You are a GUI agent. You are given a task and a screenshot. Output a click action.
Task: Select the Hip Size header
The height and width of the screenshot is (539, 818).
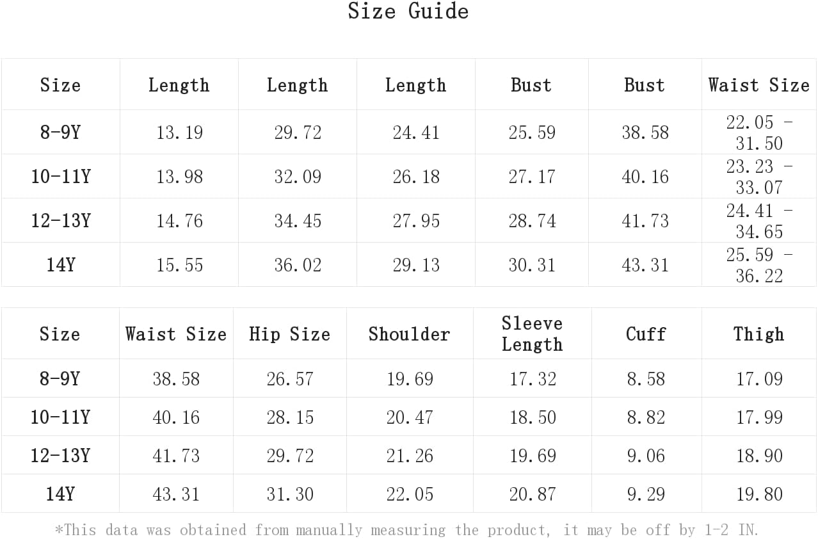289,334
